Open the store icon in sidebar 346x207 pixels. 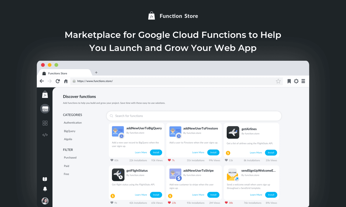tap(45, 109)
